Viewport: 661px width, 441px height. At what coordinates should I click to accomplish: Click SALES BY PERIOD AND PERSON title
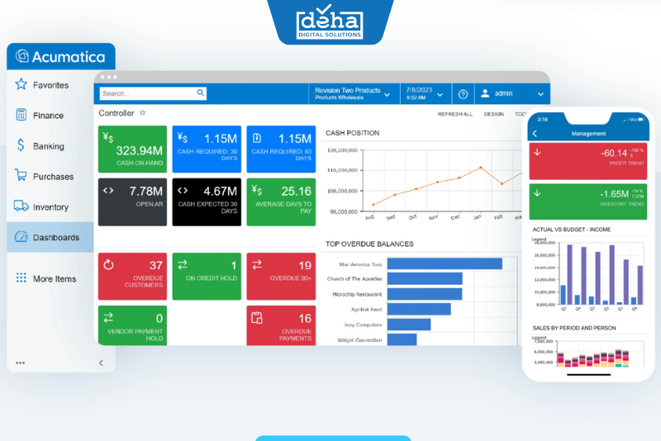coord(574,328)
